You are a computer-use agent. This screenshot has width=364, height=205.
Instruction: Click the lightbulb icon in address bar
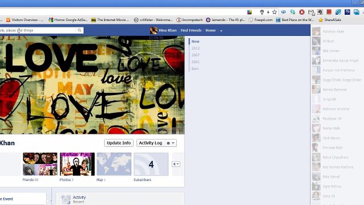coord(262,12)
